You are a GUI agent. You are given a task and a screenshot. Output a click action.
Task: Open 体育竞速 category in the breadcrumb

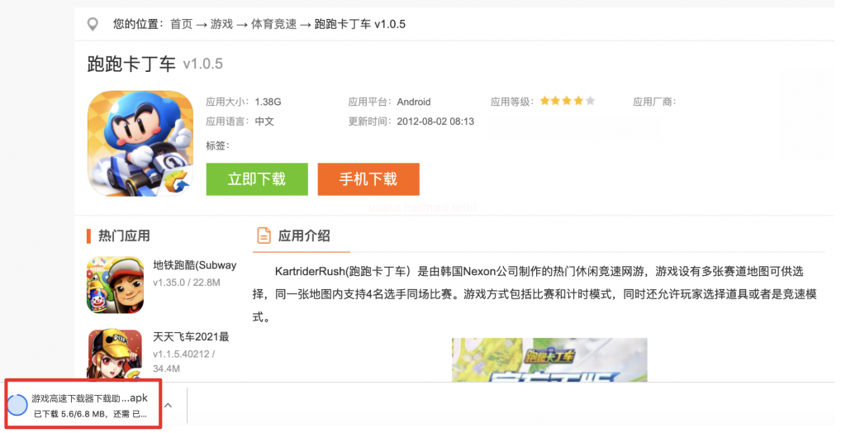[x=273, y=24]
